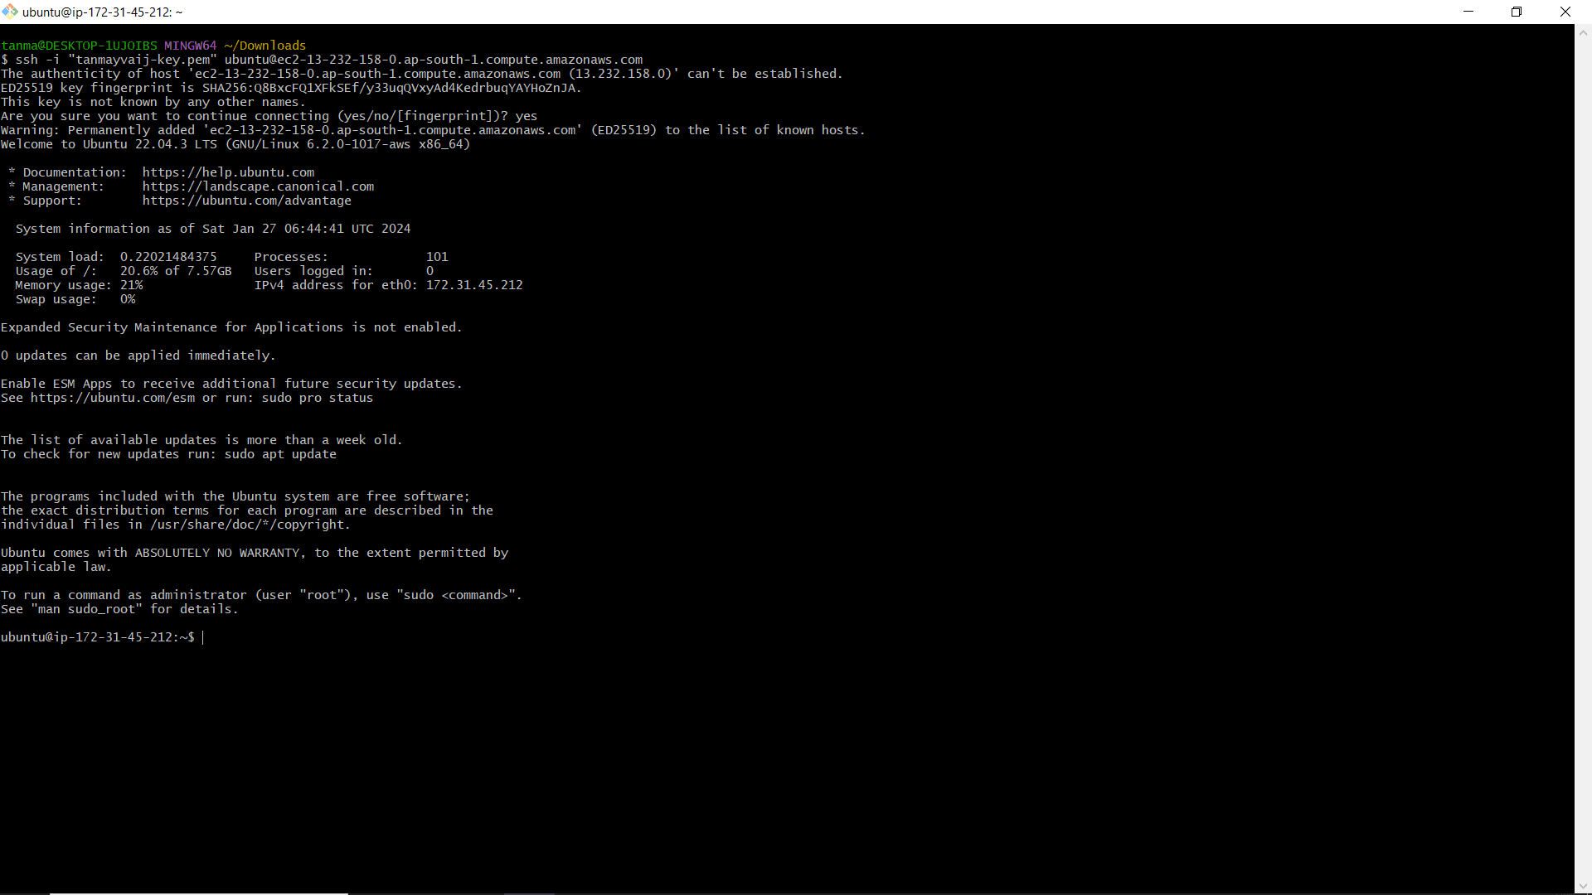The width and height of the screenshot is (1592, 895).
Task: Click the horizontal scrollbar at the bottom
Action: pos(199,893)
